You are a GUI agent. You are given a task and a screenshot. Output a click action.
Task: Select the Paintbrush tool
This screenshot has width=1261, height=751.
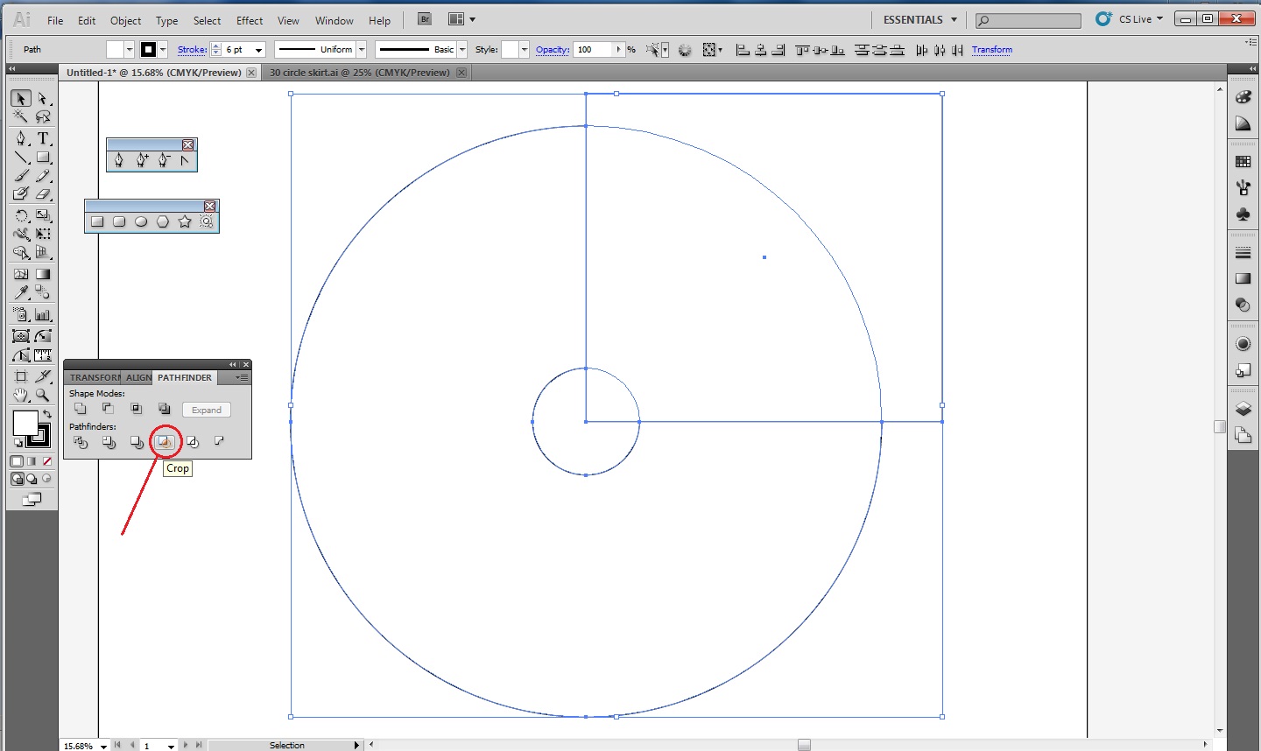(21, 176)
